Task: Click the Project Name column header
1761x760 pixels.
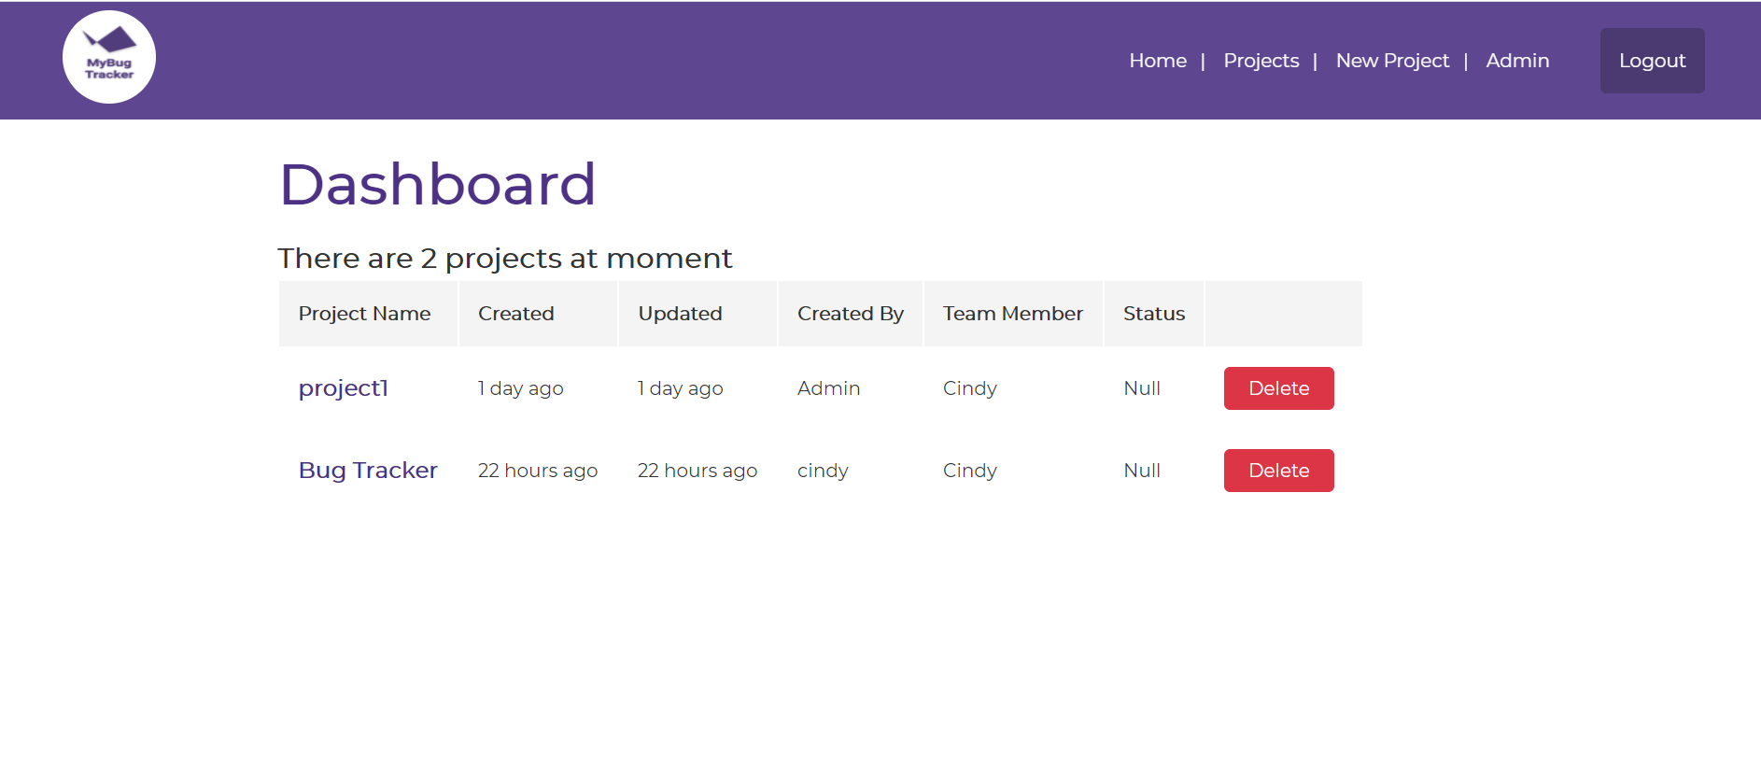Action: click(365, 314)
